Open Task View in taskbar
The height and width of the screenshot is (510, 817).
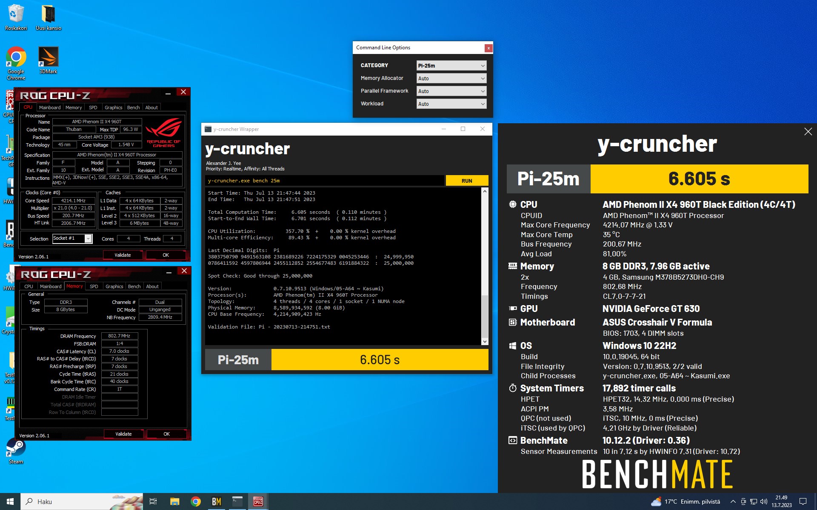click(153, 501)
